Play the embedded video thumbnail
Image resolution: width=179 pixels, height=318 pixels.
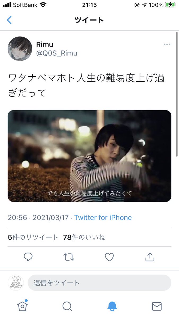[89, 156]
